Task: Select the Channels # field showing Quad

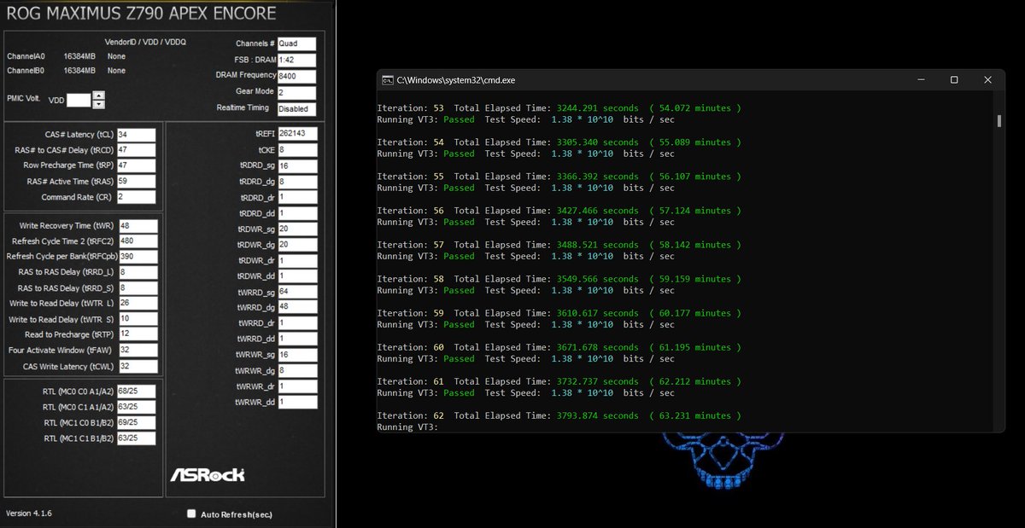Action: tap(296, 44)
